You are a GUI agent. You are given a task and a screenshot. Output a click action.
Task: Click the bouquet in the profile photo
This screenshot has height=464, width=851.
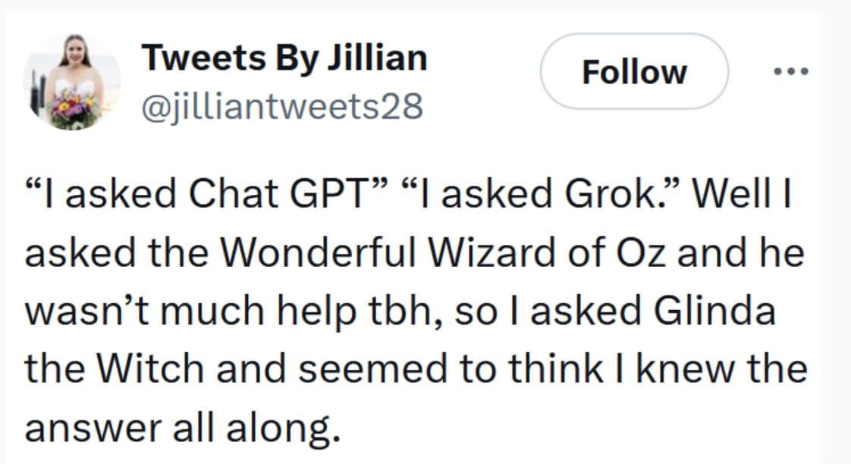pyautogui.click(x=74, y=111)
